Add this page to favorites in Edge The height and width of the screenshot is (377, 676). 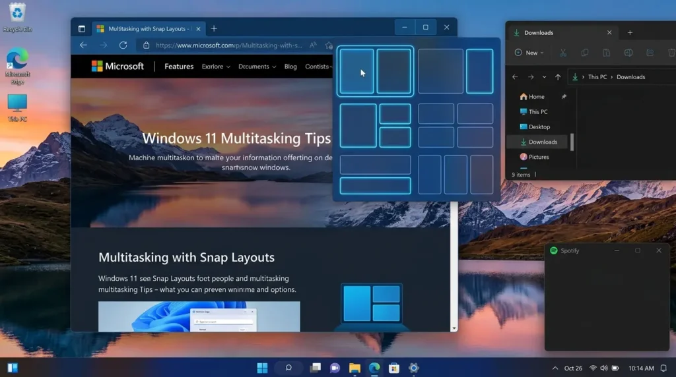(x=329, y=45)
